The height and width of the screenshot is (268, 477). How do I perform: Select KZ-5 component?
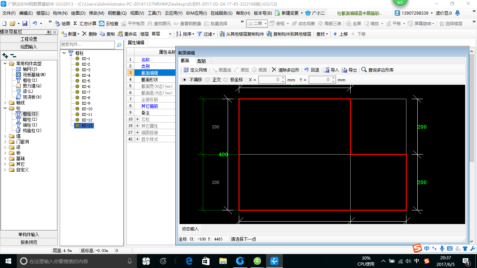(86, 81)
